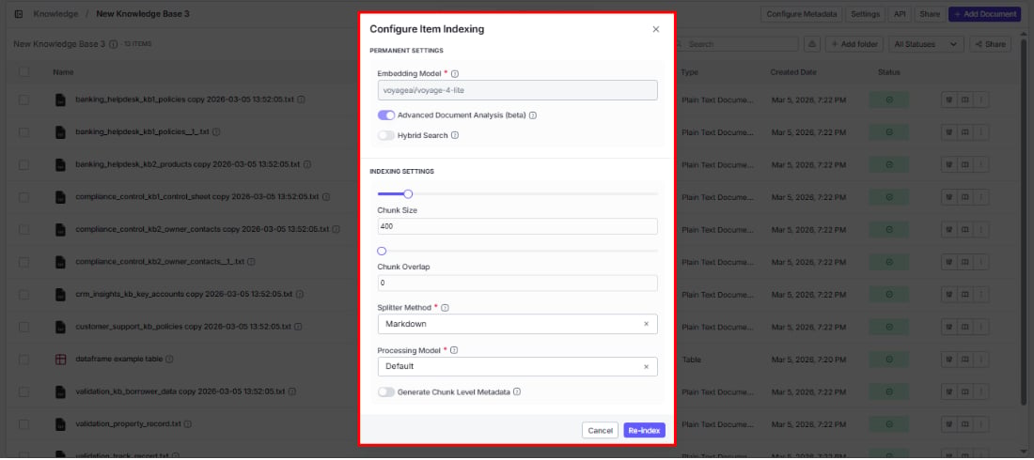Open the All Statuses filter dropdown
Screen dimensions: 1034x460
[x=926, y=44]
